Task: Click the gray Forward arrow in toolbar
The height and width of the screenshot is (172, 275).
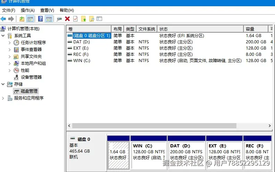Action: coord(11,19)
